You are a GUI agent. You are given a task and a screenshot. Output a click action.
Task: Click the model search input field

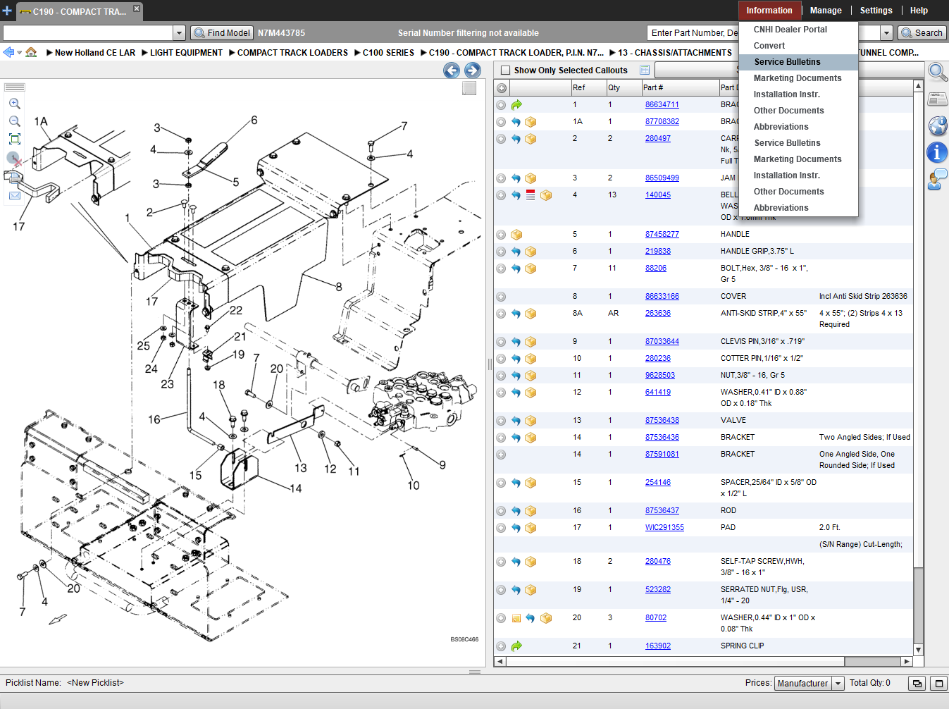(x=88, y=32)
